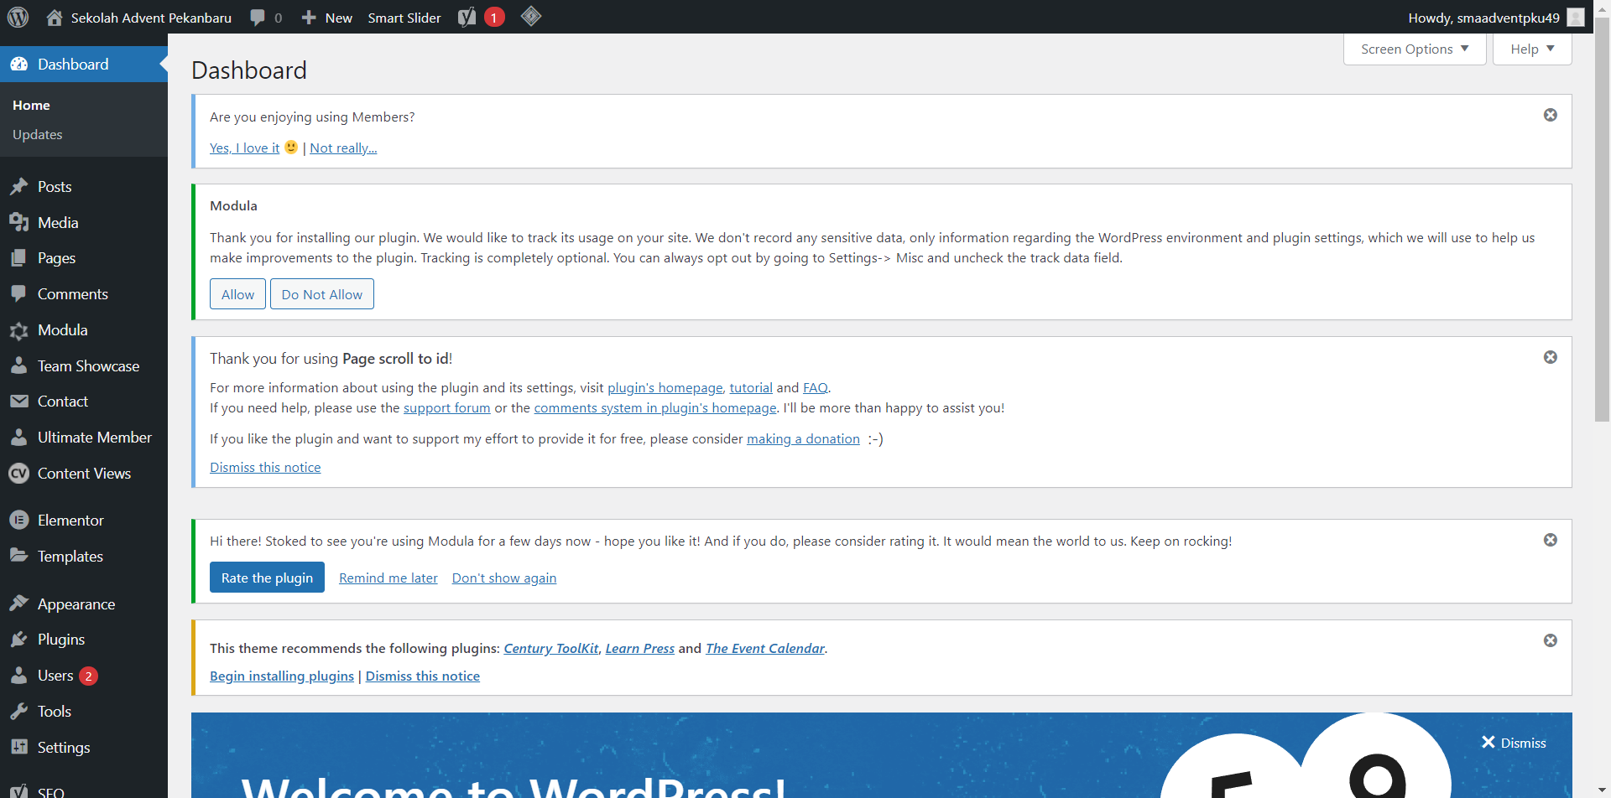
Task: Close the Page scroll to id notice
Action: (x=1551, y=357)
